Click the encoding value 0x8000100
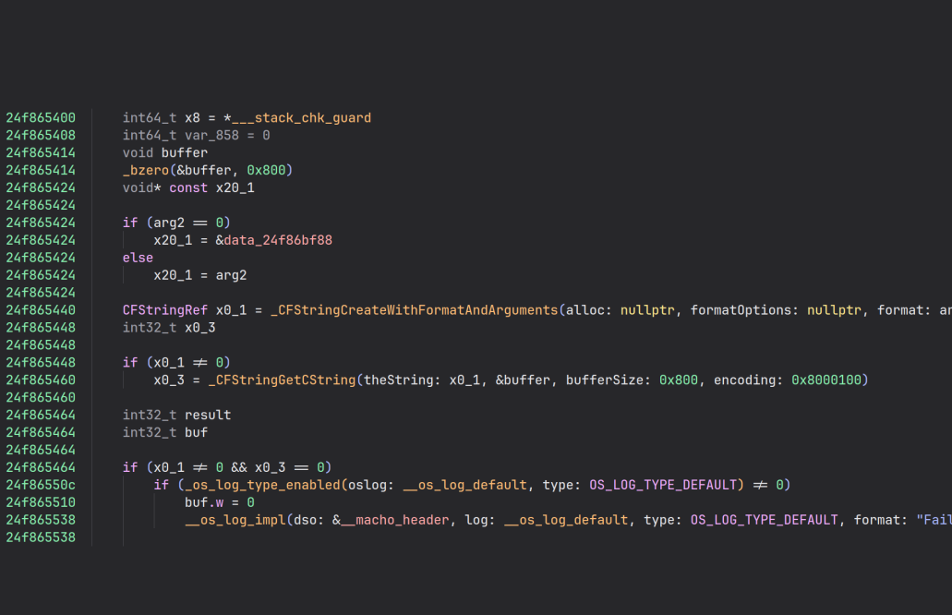 click(829, 380)
